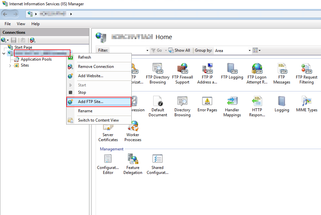
Task: Open the Help menu
Action: click(35, 24)
